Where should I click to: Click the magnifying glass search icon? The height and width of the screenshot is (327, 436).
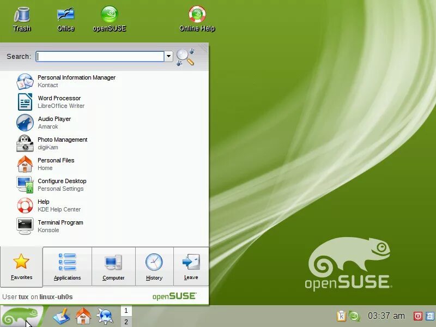point(185,57)
